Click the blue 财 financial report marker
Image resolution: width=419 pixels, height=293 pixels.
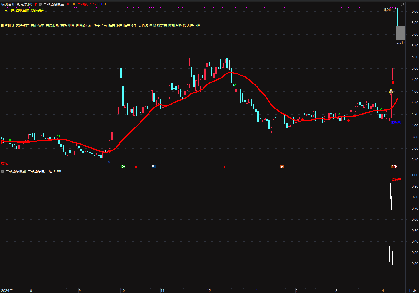click(154, 167)
